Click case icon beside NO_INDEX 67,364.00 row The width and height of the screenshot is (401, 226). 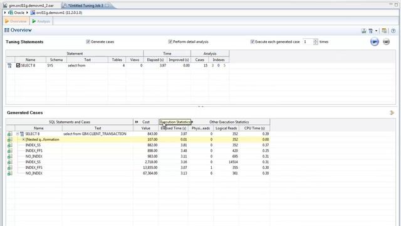(x=10, y=173)
